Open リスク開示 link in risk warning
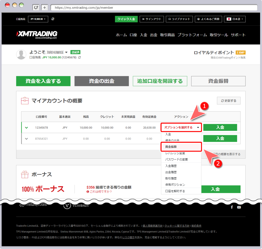The height and width of the screenshot is (249, 262). 128,238
